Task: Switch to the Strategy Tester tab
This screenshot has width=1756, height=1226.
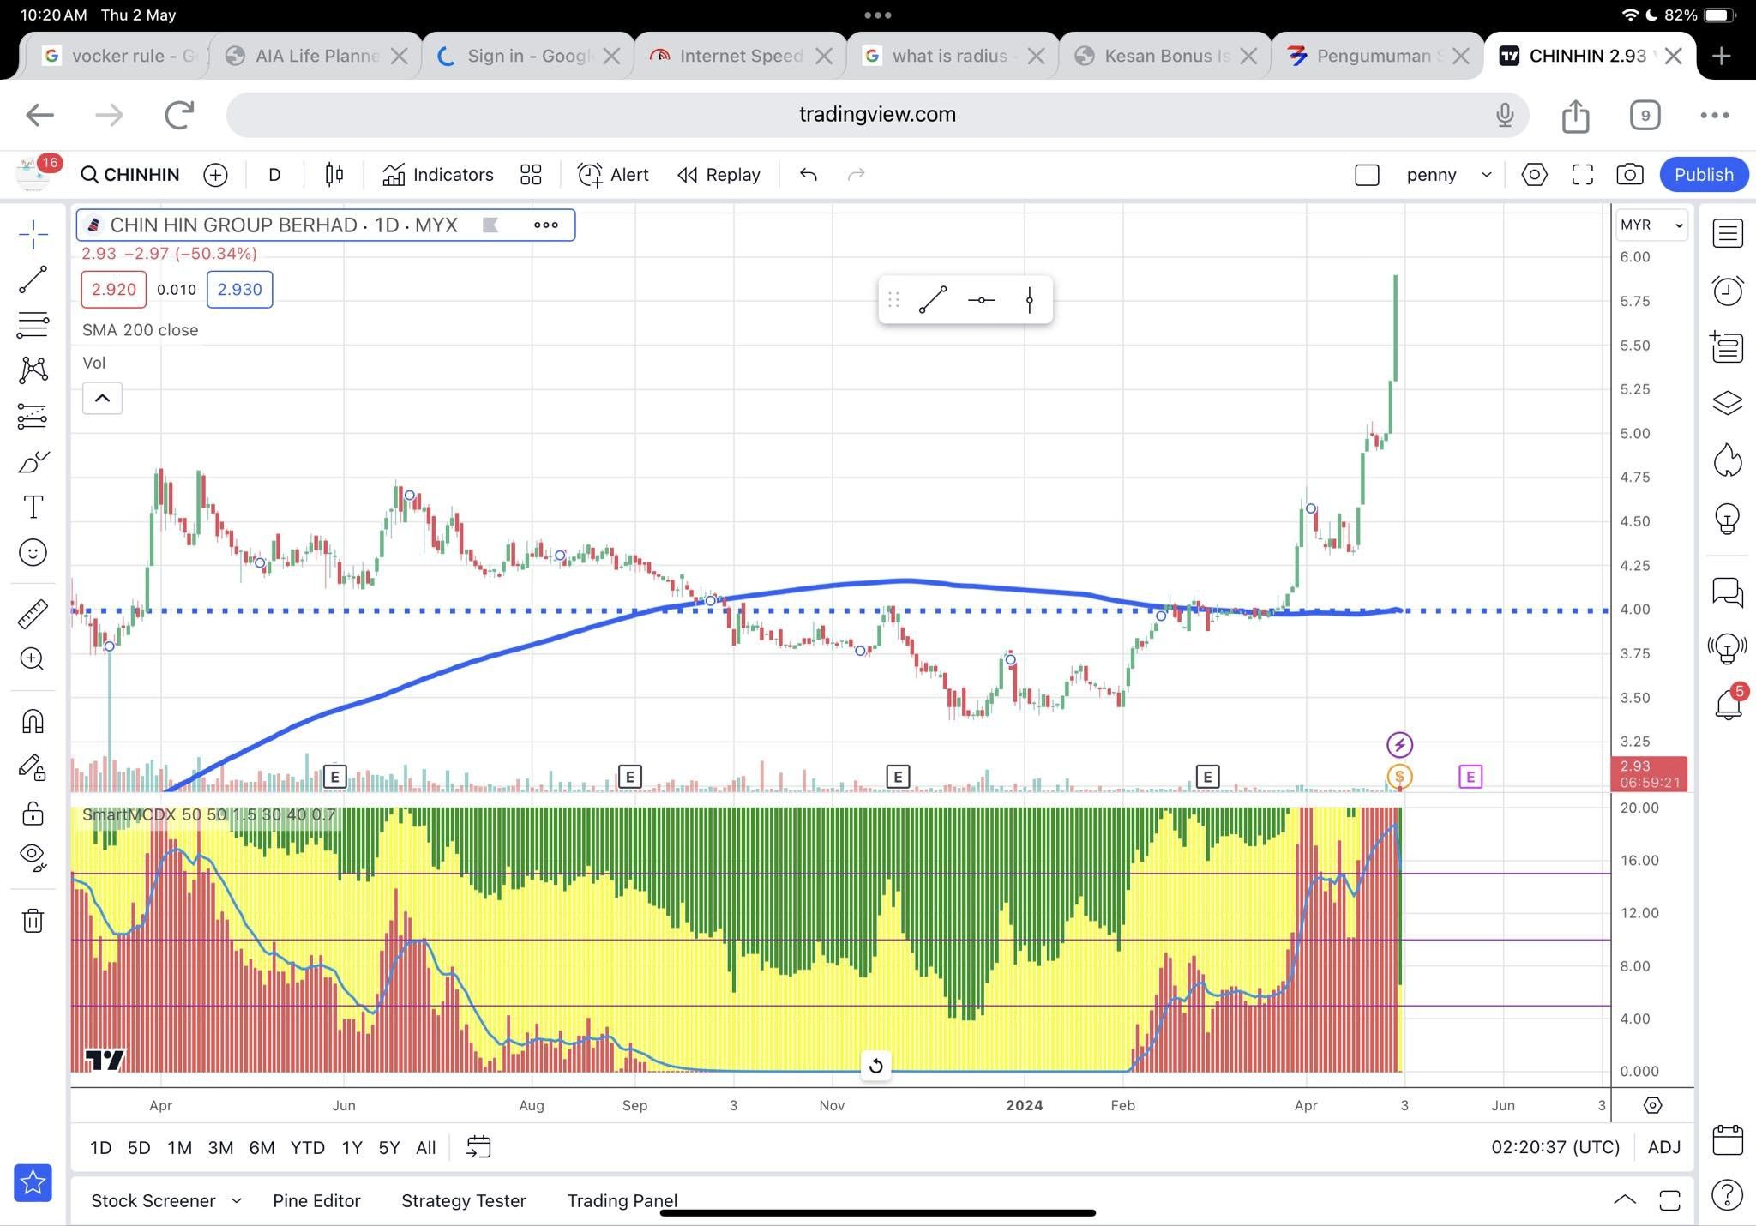Action: pyautogui.click(x=463, y=1200)
